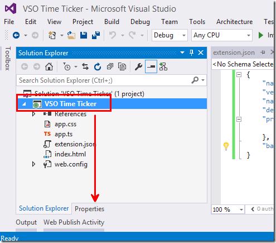Toggle the Preview Selected Items button
Screen dimensions: 276x243
pos(151,66)
